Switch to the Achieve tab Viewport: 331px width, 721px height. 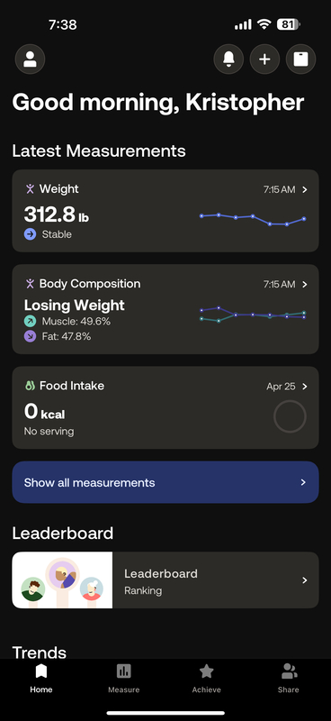click(207, 679)
